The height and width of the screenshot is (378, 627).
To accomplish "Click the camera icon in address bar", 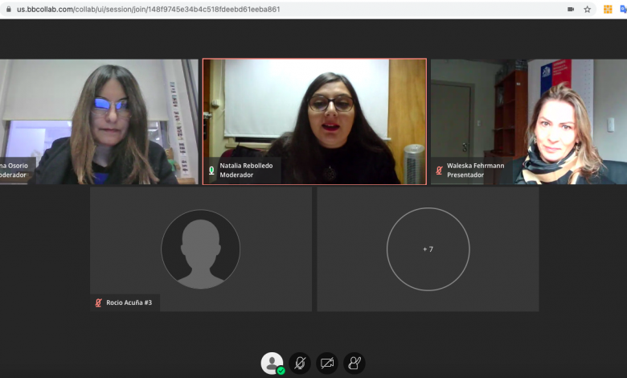I will point(571,10).
